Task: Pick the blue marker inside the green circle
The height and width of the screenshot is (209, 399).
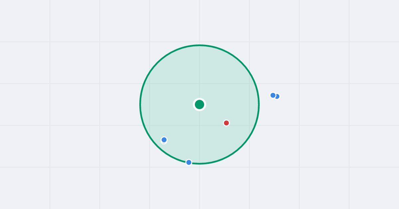Action: pyautogui.click(x=164, y=140)
